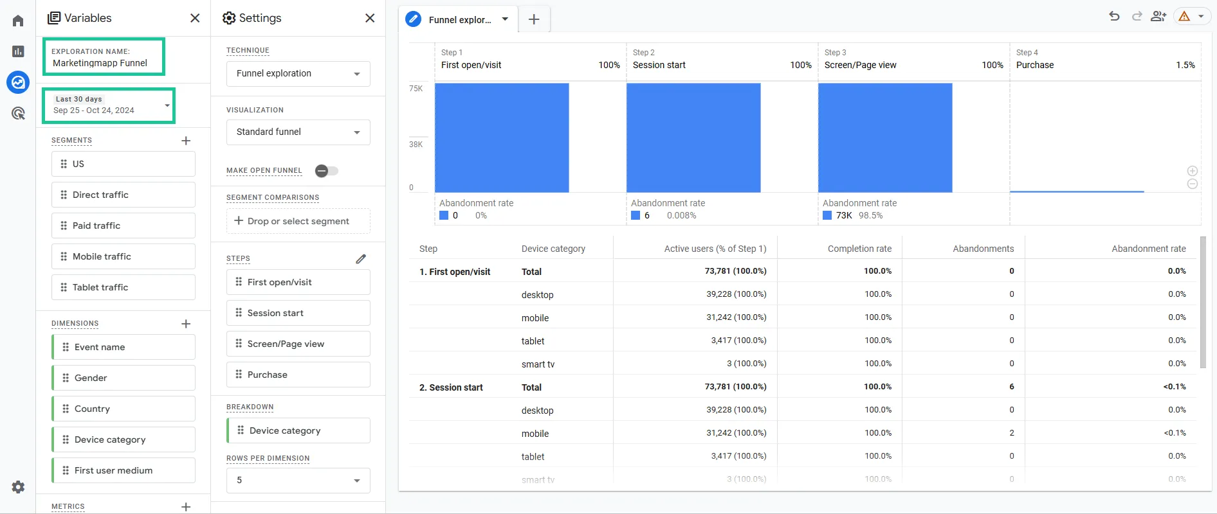Select the Mobile traffic segment

[124, 256]
